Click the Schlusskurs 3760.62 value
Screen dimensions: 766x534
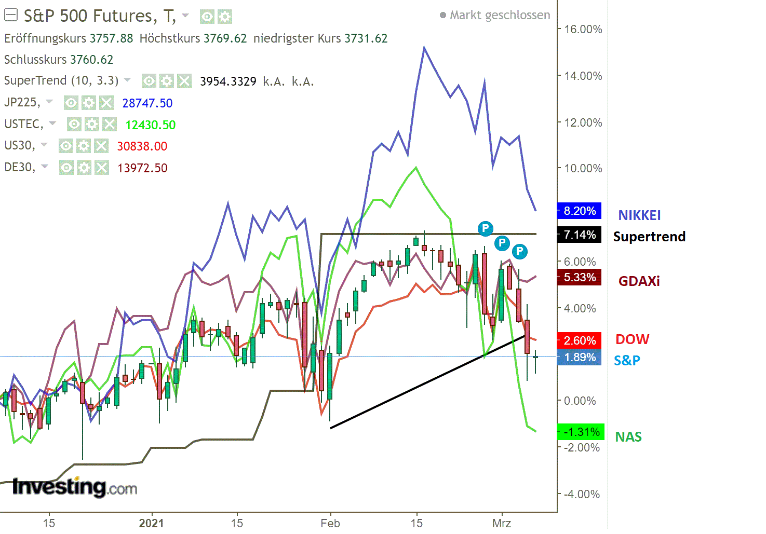point(91,60)
